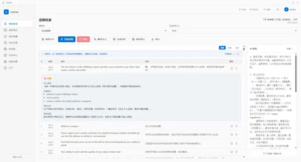
Task: Click the clock icon of 历史记录
Action: click(5, 43)
